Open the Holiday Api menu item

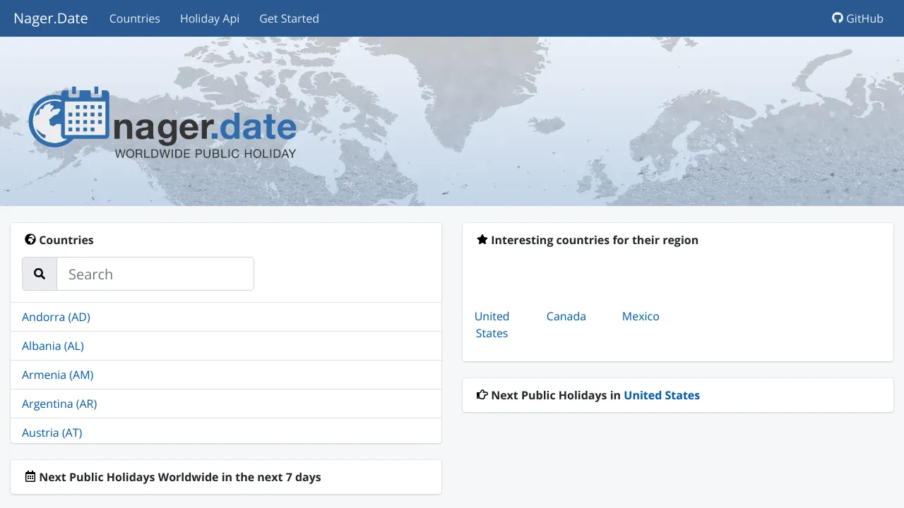click(x=210, y=18)
